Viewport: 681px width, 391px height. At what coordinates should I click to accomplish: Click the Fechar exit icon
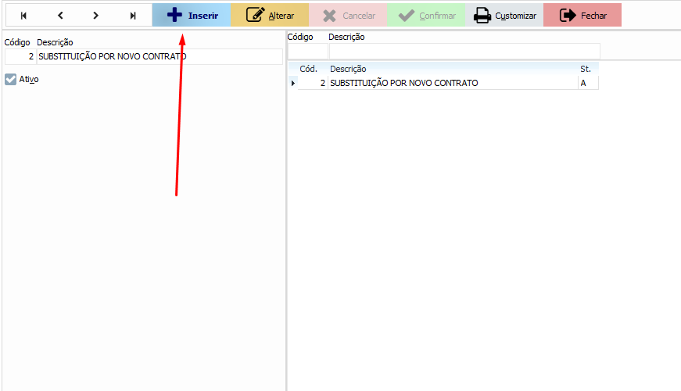point(568,16)
